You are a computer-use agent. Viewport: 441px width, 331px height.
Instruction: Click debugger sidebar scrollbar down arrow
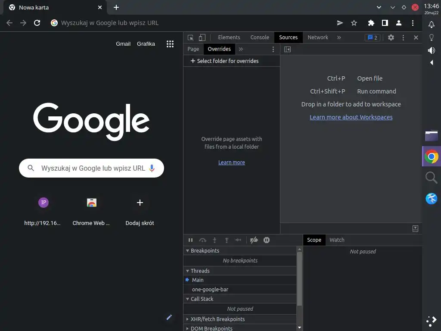(x=300, y=328)
